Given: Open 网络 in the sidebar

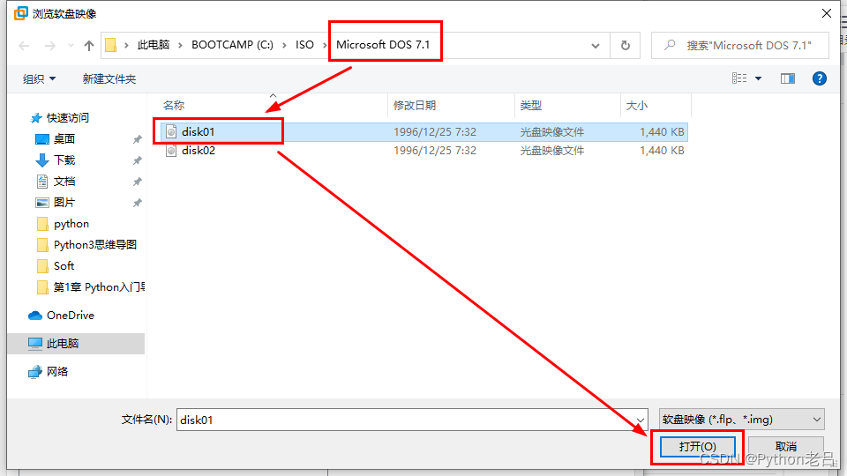Looking at the screenshot, I should pos(57,371).
